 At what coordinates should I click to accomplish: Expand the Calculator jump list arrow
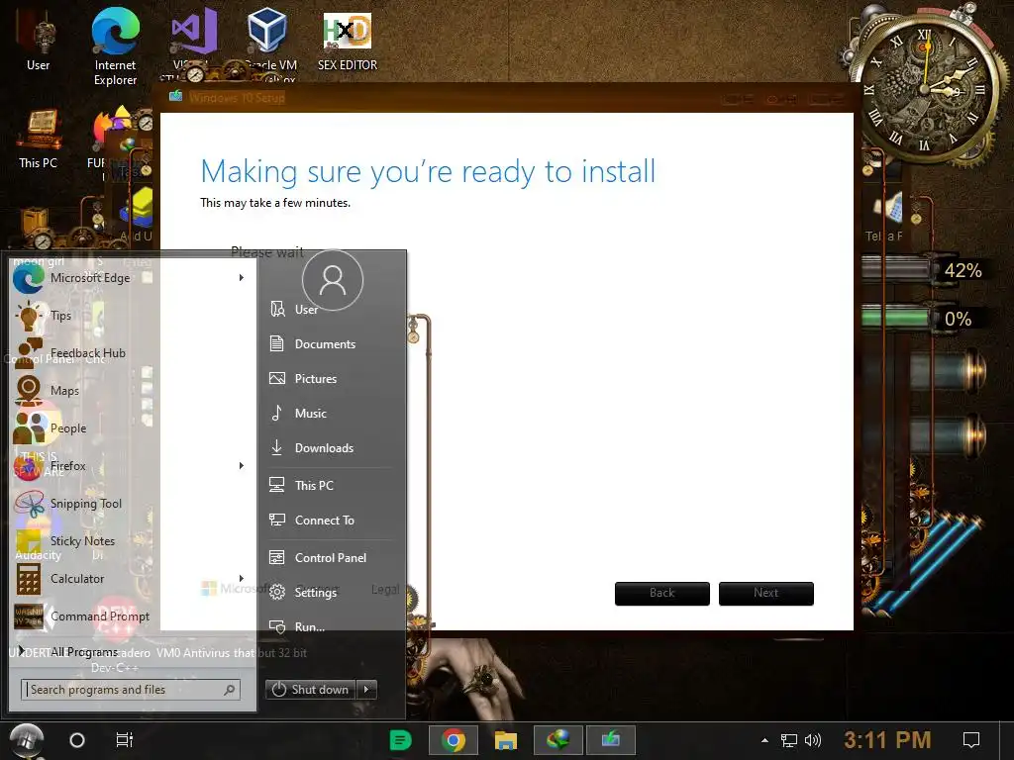[x=242, y=578]
